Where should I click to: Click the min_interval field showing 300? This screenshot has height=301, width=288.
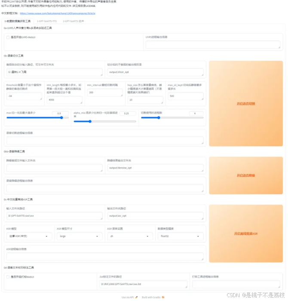pyautogui.click(x=105, y=92)
